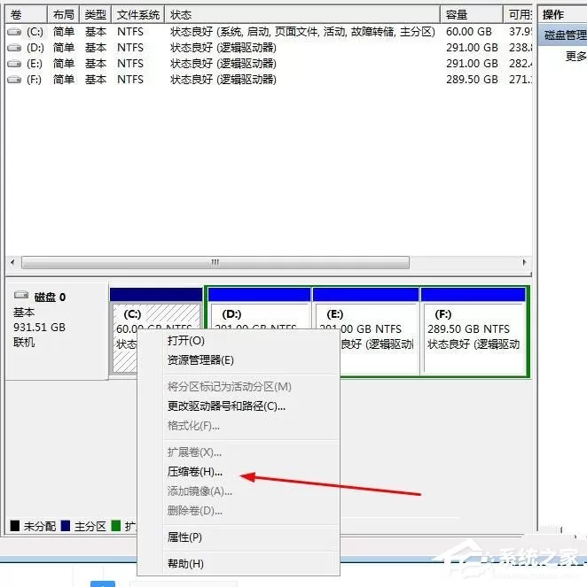Click the navy 主分区 legend color swatch
587x587 pixels.
click(66, 526)
